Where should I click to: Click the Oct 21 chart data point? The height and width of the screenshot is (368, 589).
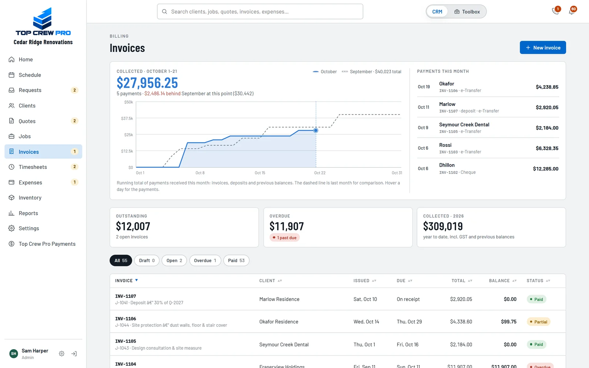pos(316,130)
